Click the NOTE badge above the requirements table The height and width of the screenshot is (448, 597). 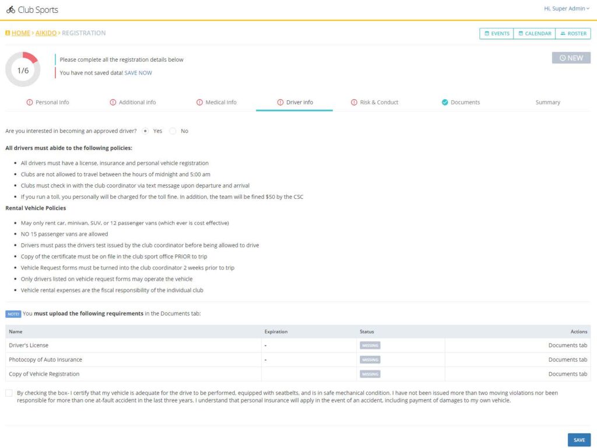(13, 314)
